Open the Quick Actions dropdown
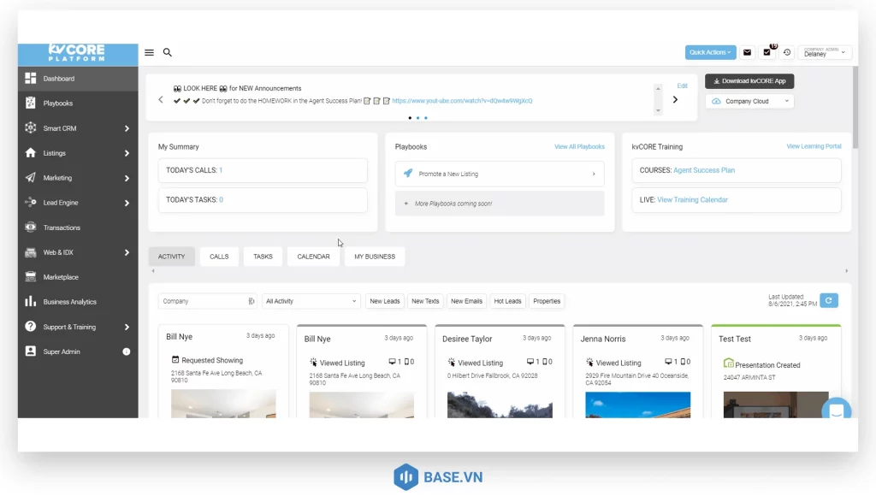876x502 pixels. coord(710,52)
